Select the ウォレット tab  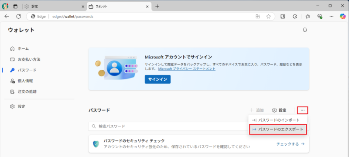[119, 7]
